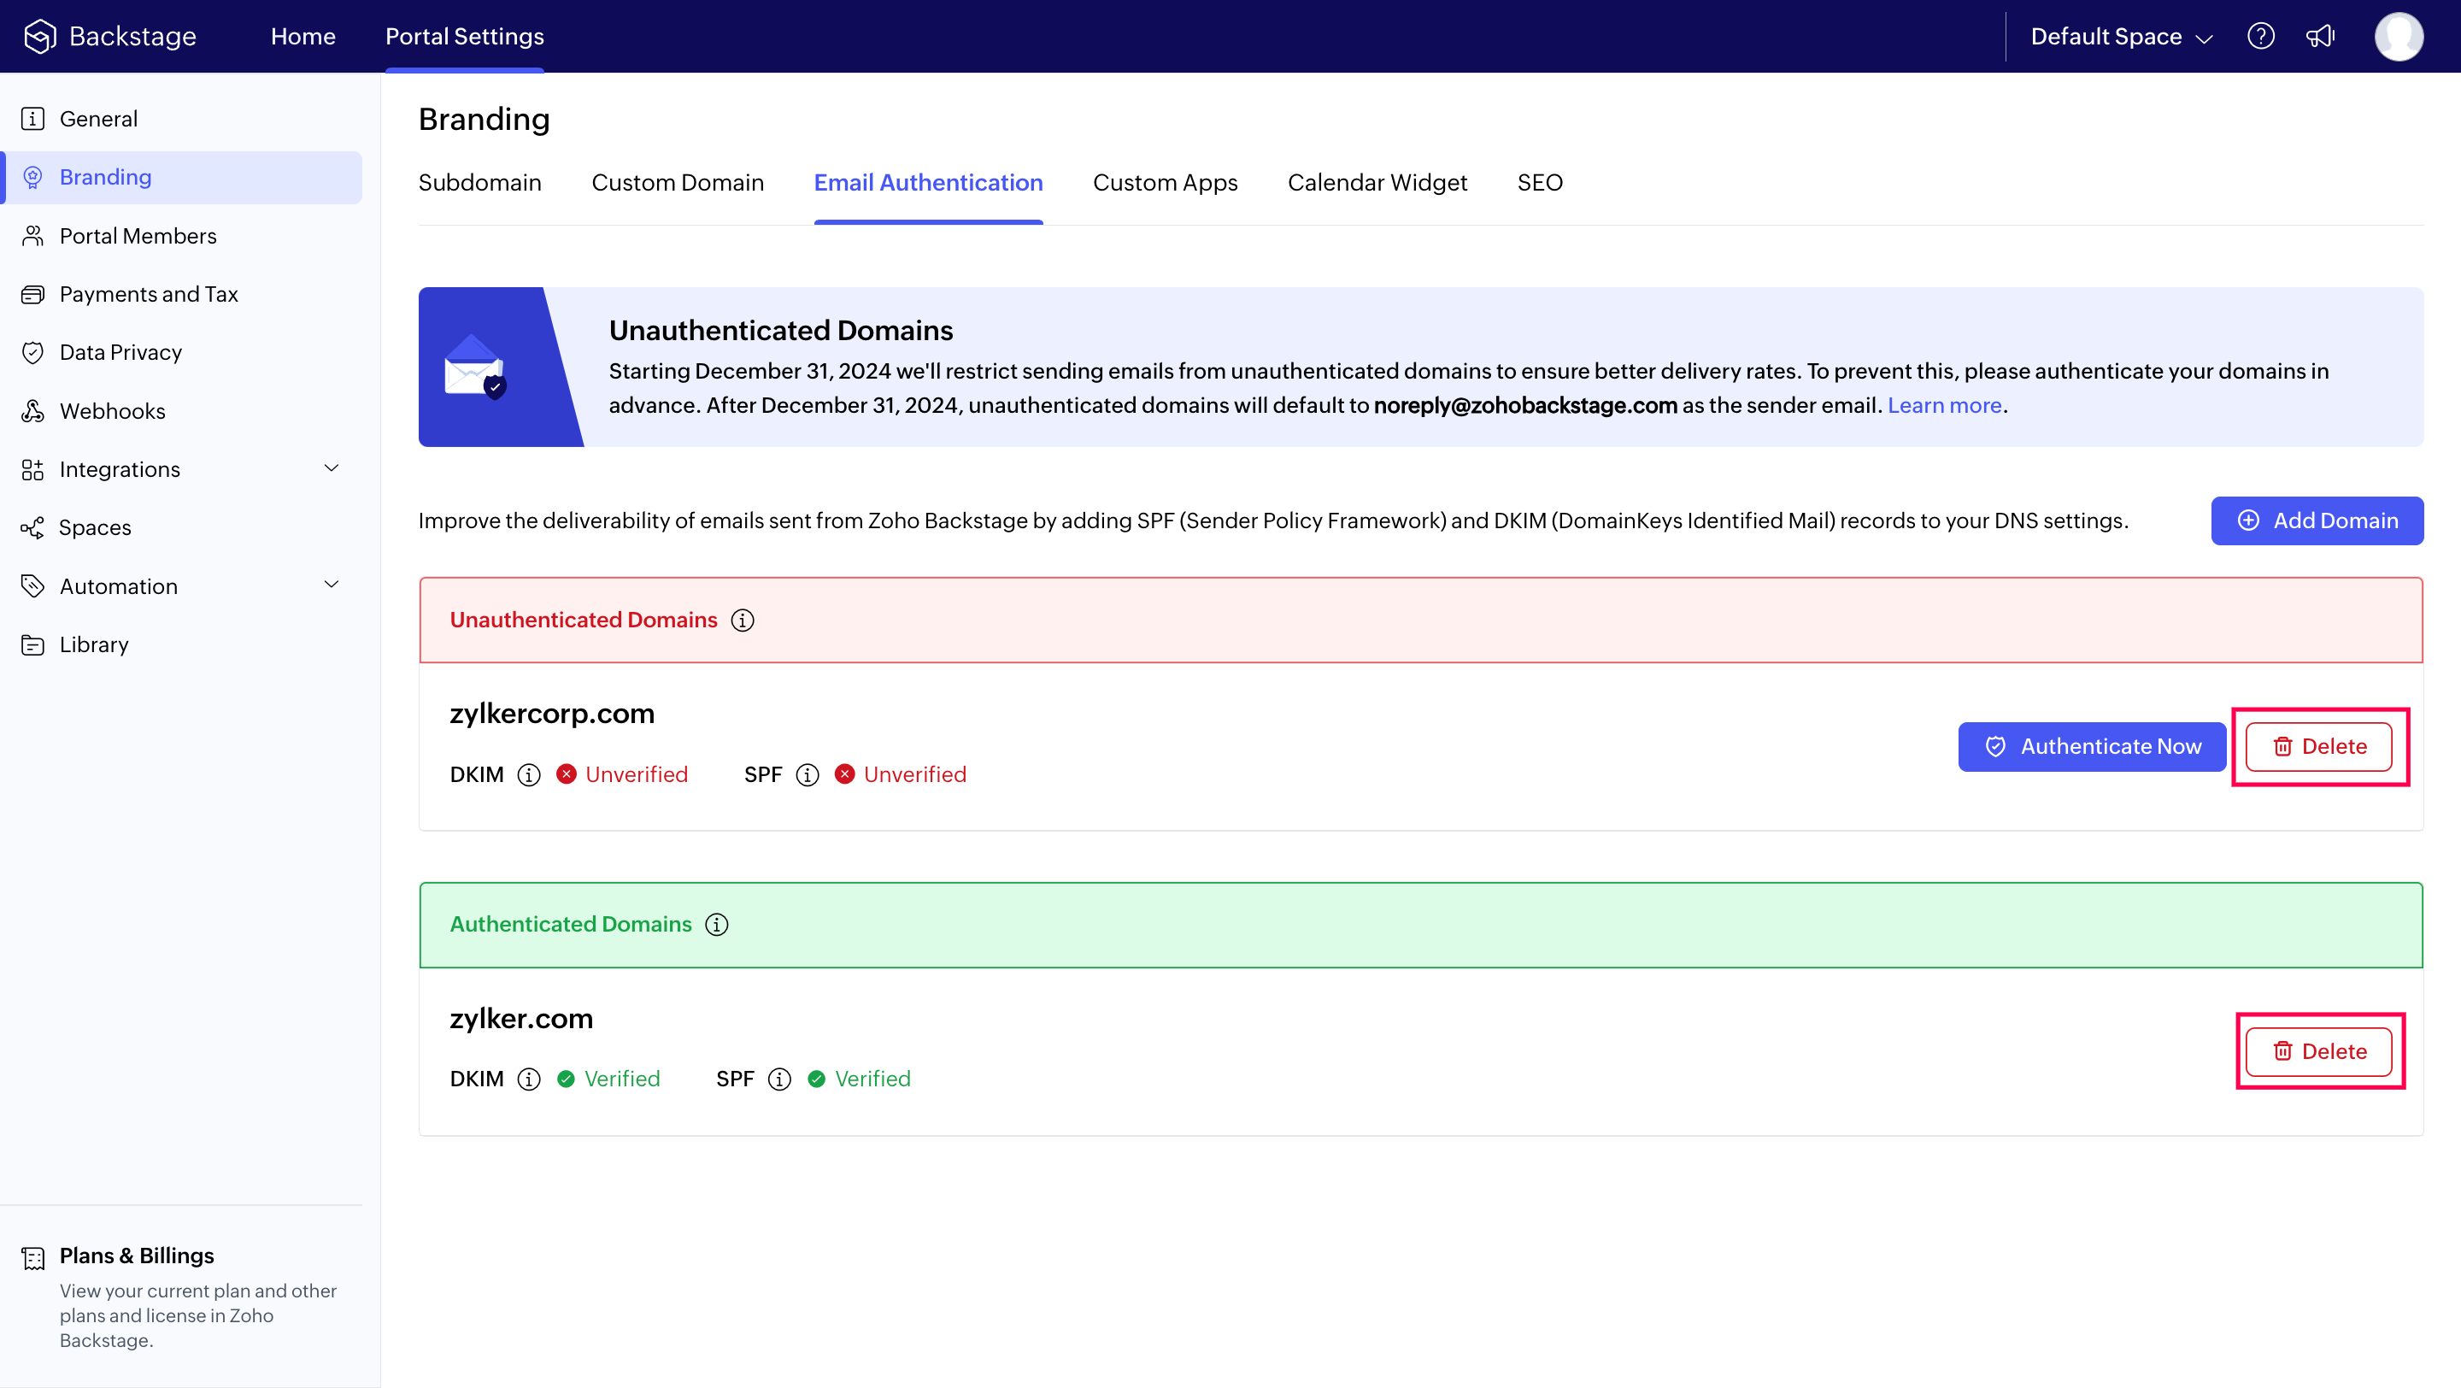Click the zylkercorp.com domain name
Image resolution: width=2461 pixels, height=1388 pixels.
pyautogui.click(x=552, y=714)
